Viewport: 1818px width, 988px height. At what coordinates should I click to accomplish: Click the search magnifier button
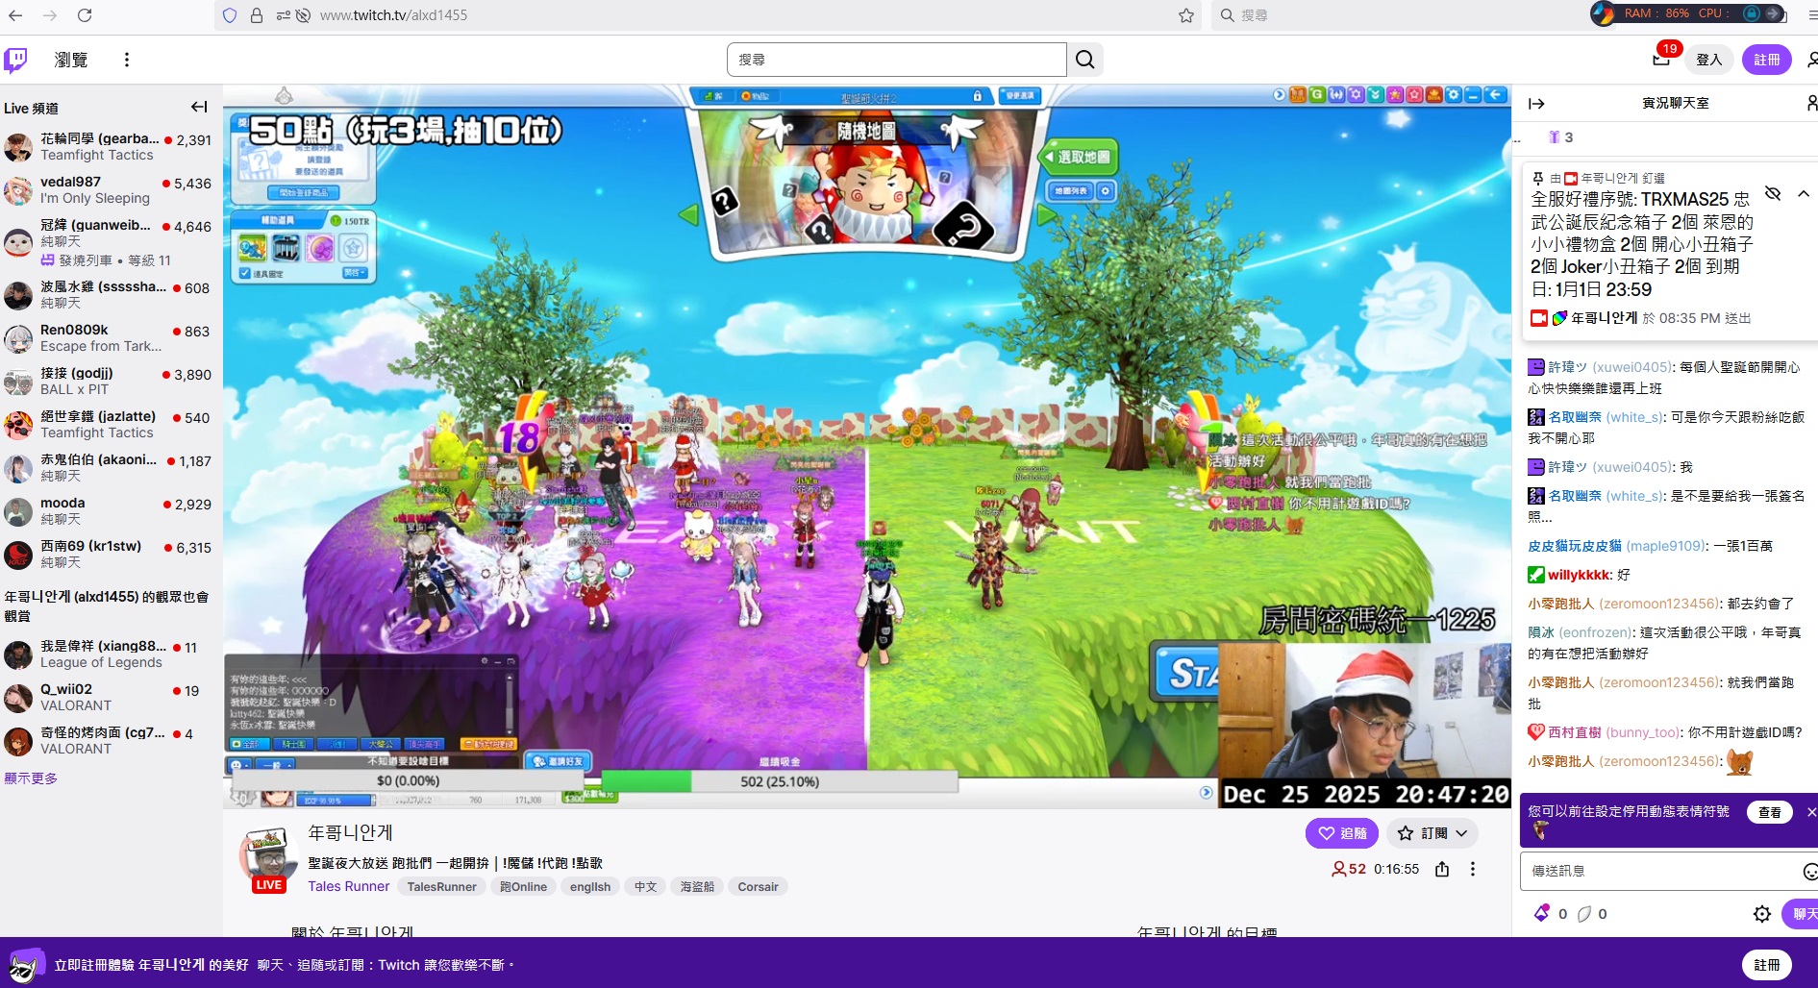click(1084, 60)
